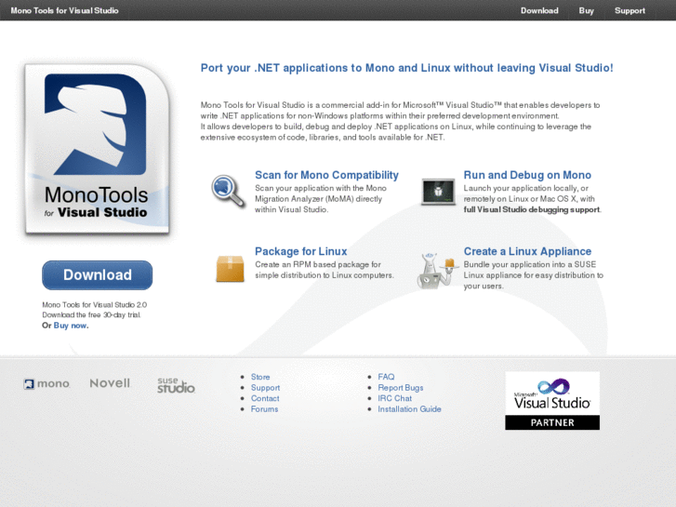Click text 'Mono Tools for Visual Studio 2.0'
676x507 pixels.
pos(95,304)
